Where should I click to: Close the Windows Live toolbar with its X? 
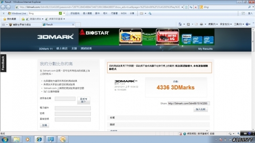tap(4, 13)
